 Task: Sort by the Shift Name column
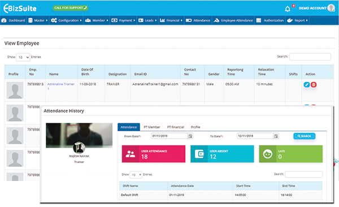[x=144, y=186]
